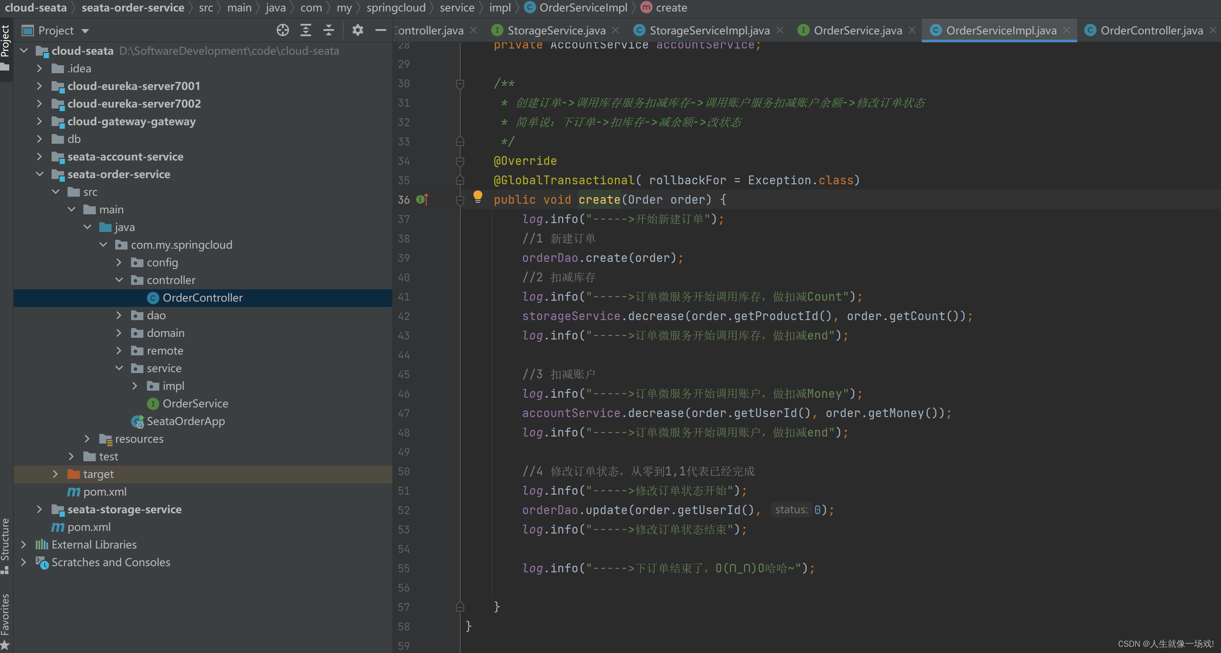Expand the resources folder
The height and width of the screenshot is (653, 1221).
pyautogui.click(x=88, y=438)
